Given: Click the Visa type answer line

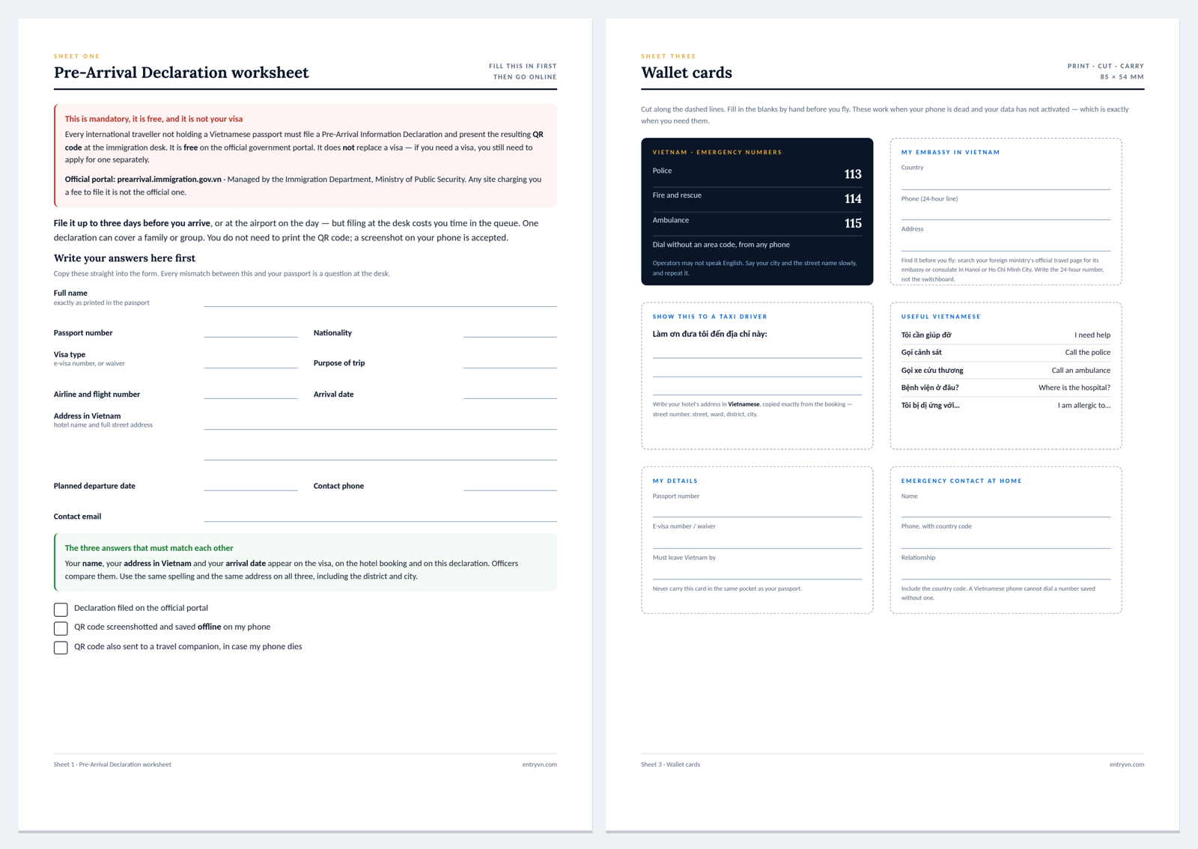Looking at the screenshot, I should click(251, 360).
